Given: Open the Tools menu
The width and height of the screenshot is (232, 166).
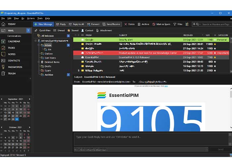Looking at the screenshot, I should click(40, 18).
